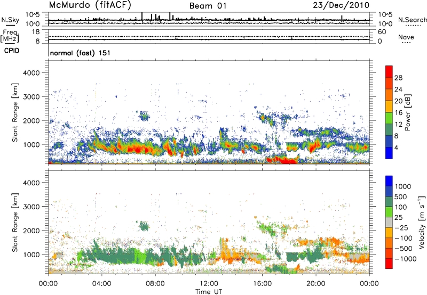Click the solid frequency trace line
The image size is (427, 295).
pyautogui.click(x=209, y=39)
